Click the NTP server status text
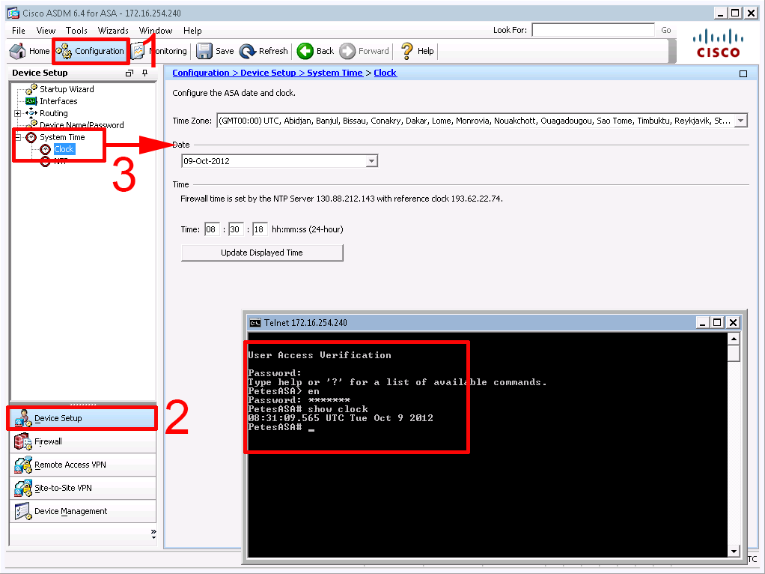The height and width of the screenshot is (574, 765). point(341,199)
